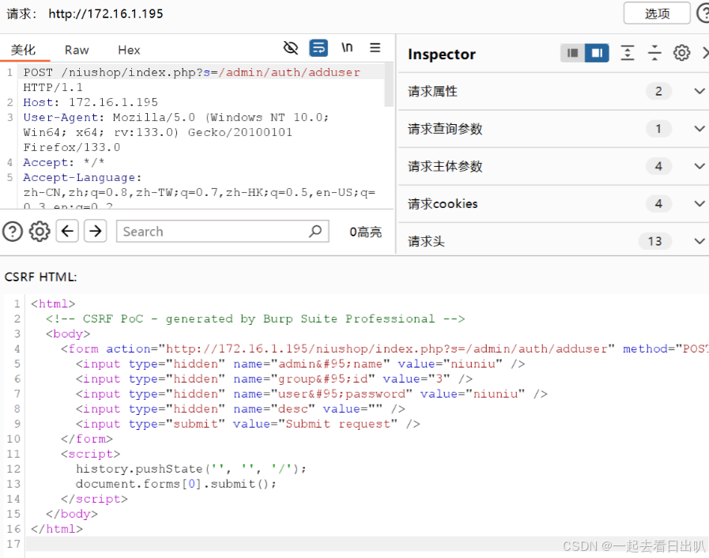Viewport: 709px width, 558px height.
Task: Go to next search match arrow
Action: point(96,232)
